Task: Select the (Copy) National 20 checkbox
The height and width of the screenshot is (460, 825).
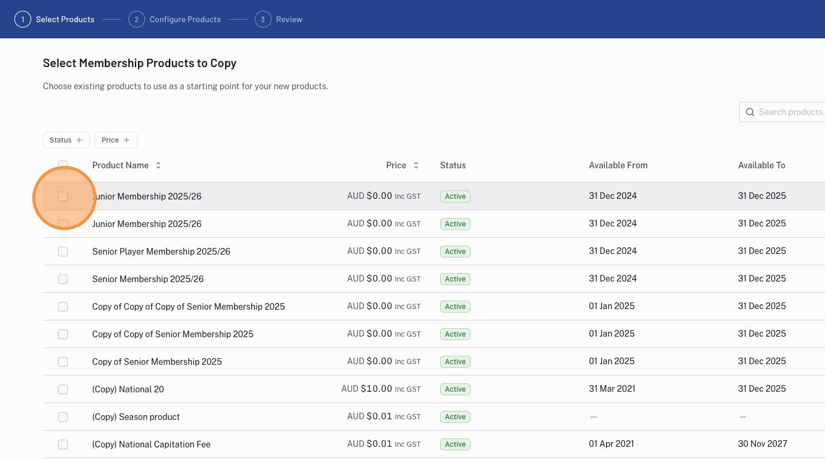Action: 63,389
